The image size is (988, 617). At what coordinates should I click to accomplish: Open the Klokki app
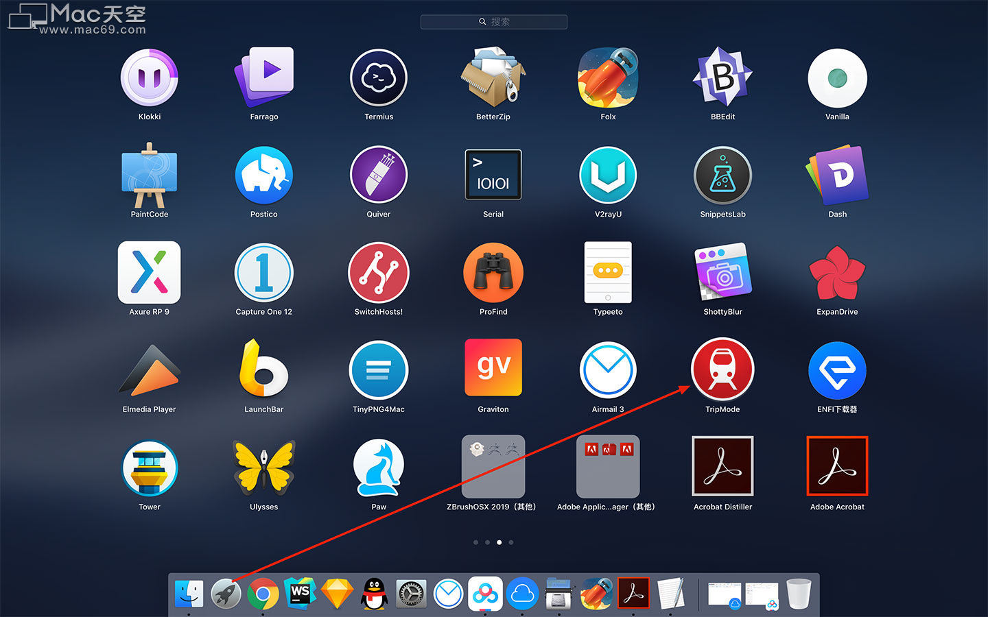click(x=150, y=78)
